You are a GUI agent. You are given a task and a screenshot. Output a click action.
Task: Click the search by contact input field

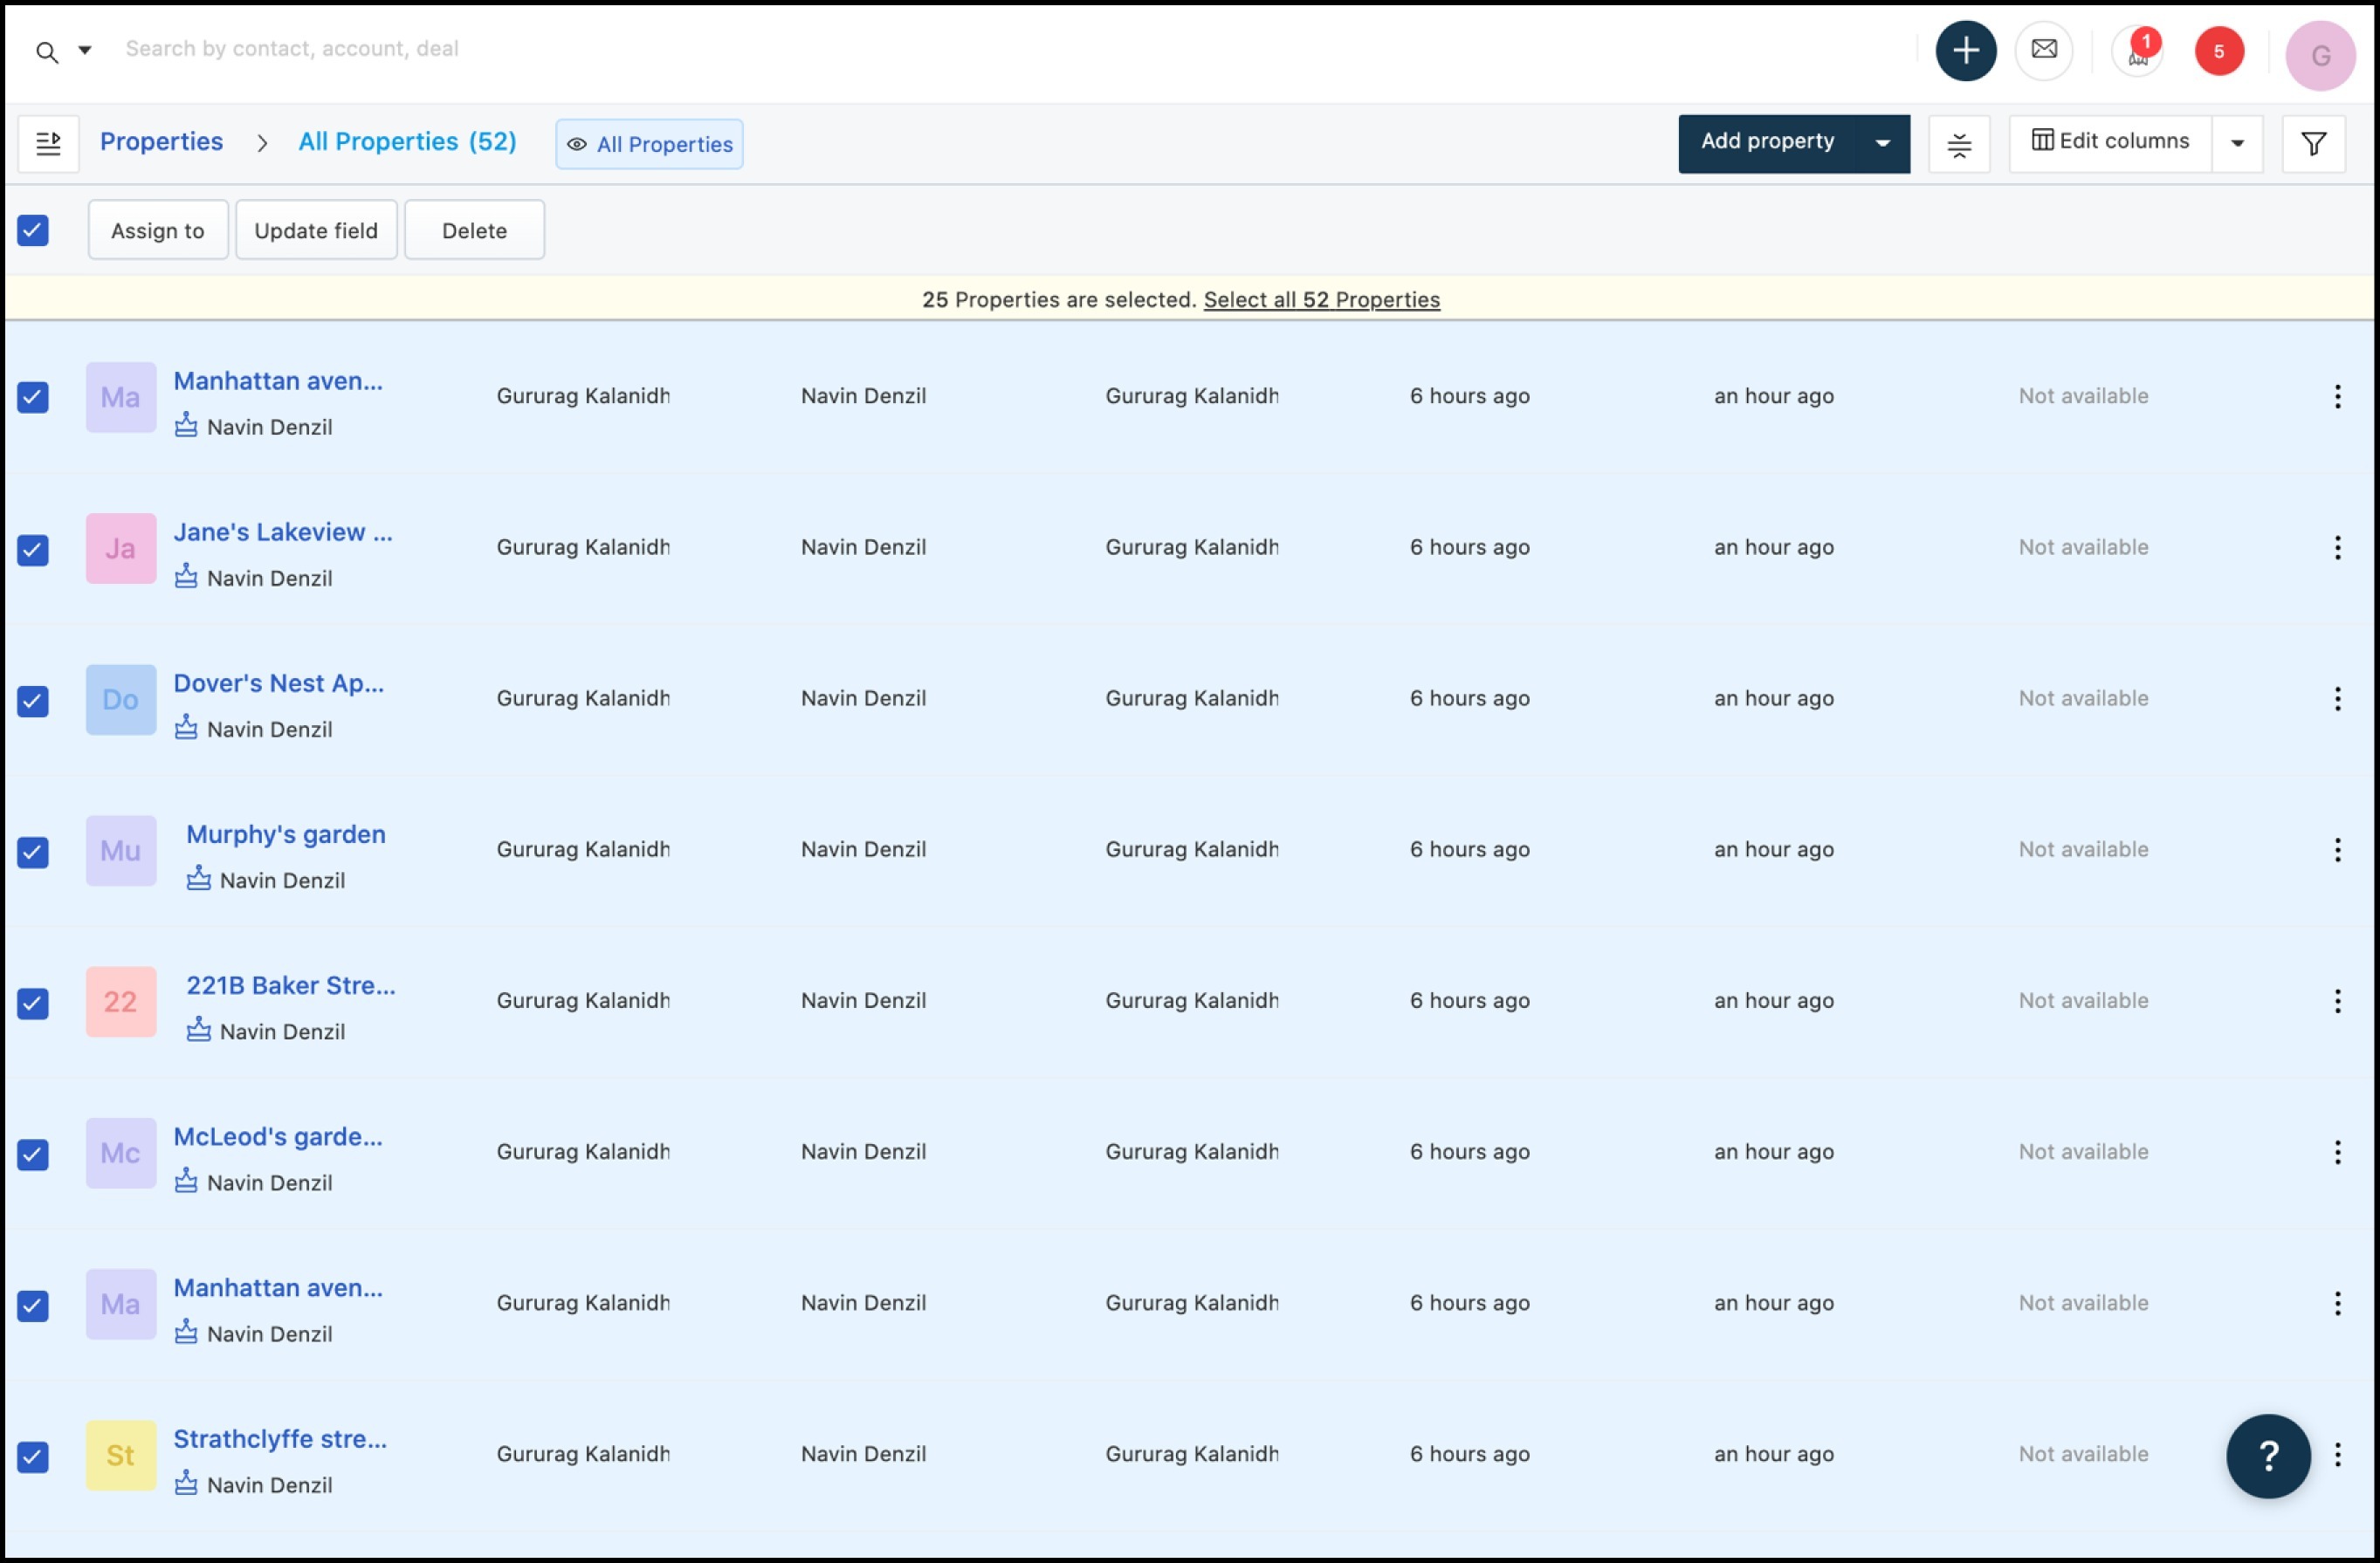[600, 49]
